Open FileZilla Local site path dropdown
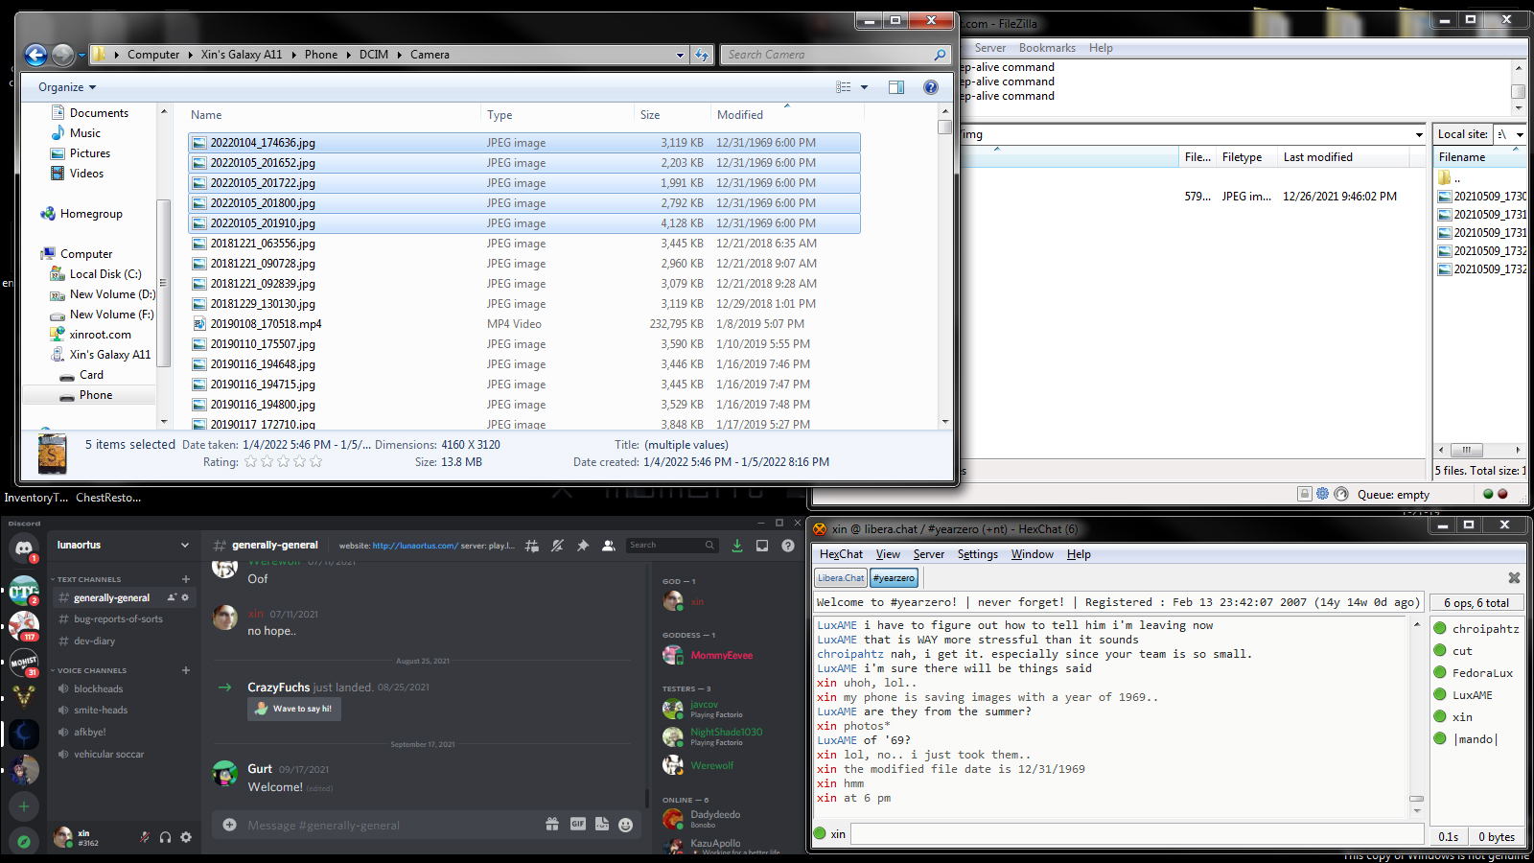 pyautogui.click(x=1520, y=134)
